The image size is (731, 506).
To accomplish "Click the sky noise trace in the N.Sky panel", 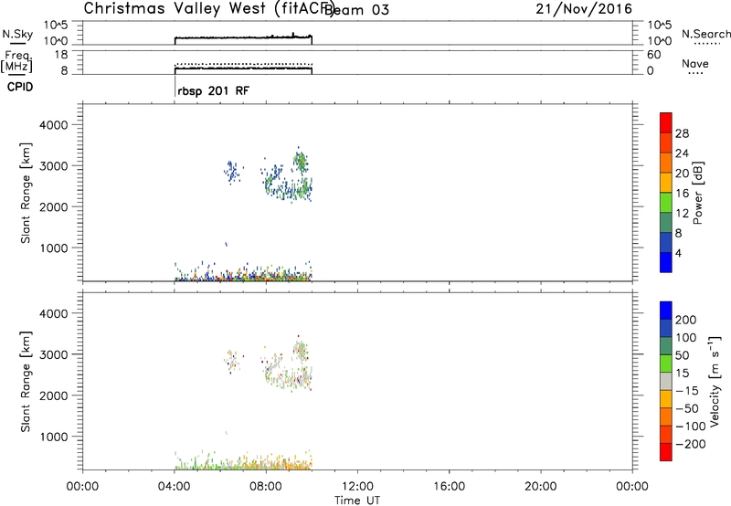I will pyautogui.click(x=243, y=37).
